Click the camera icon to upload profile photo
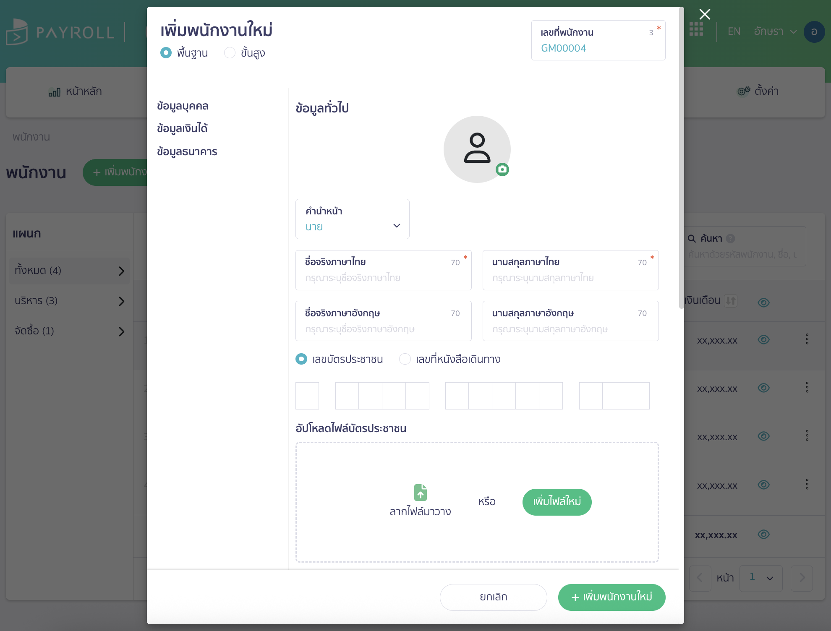The width and height of the screenshot is (831, 631). pos(503,170)
